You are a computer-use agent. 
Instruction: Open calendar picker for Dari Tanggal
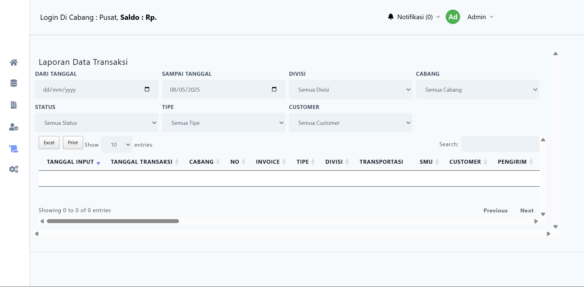pos(147,89)
